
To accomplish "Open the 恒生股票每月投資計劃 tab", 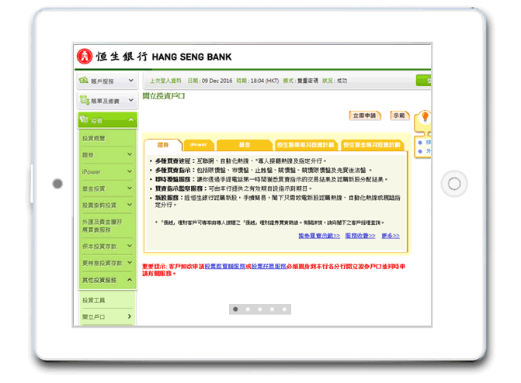I will [305, 145].
